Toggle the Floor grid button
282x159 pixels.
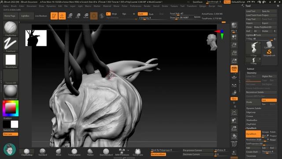[x=234, y=77]
